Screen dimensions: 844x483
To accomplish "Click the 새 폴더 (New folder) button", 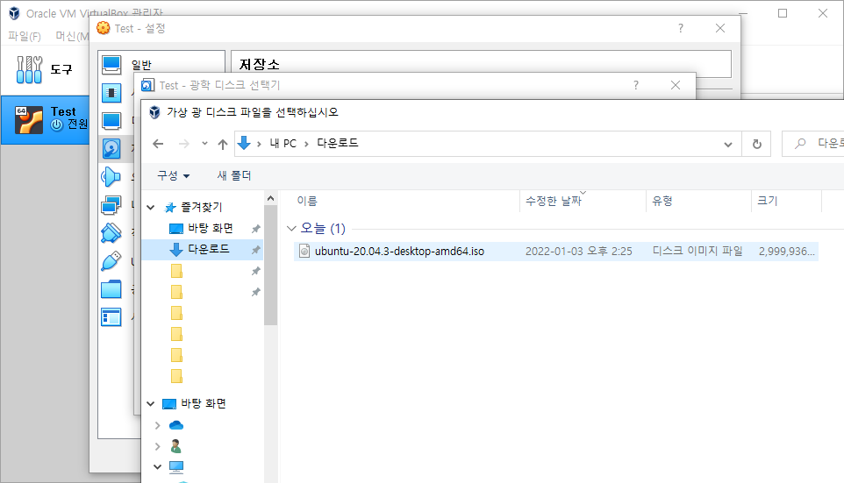I will [x=234, y=175].
